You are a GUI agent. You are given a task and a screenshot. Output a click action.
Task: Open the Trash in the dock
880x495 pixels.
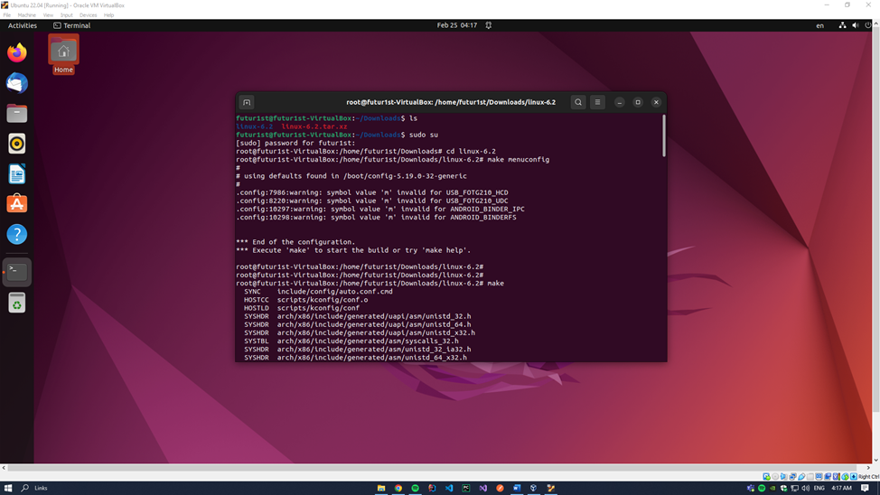(x=17, y=304)
